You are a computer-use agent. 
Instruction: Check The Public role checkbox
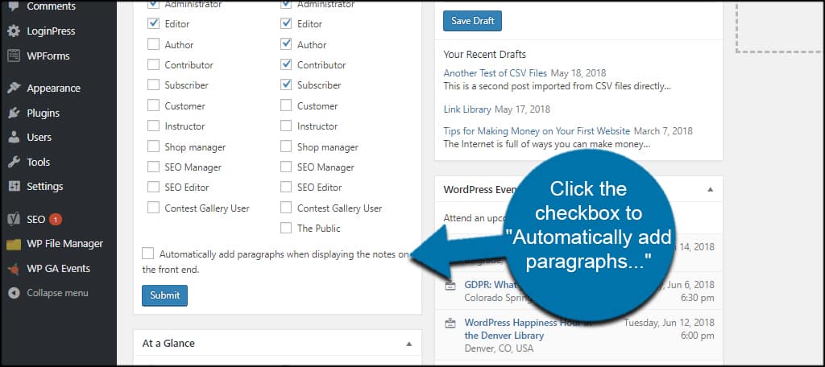point(286,228)
